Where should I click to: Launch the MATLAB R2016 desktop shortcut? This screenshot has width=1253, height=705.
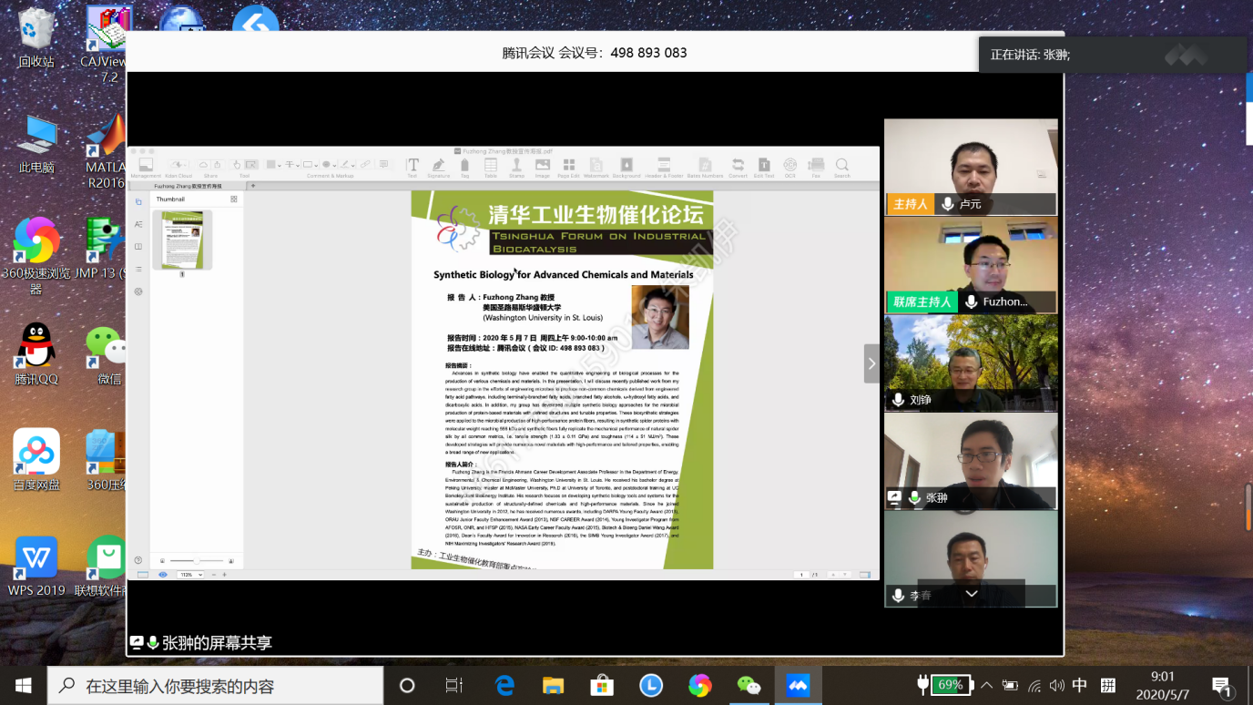pos(107,149)
